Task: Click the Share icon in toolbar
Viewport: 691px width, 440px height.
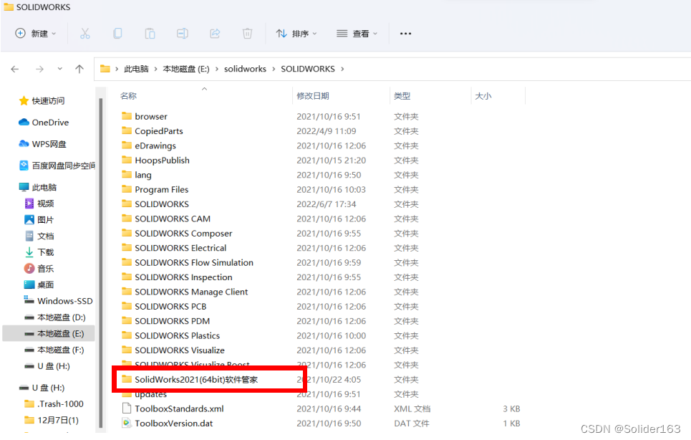Action: (215, 33)
